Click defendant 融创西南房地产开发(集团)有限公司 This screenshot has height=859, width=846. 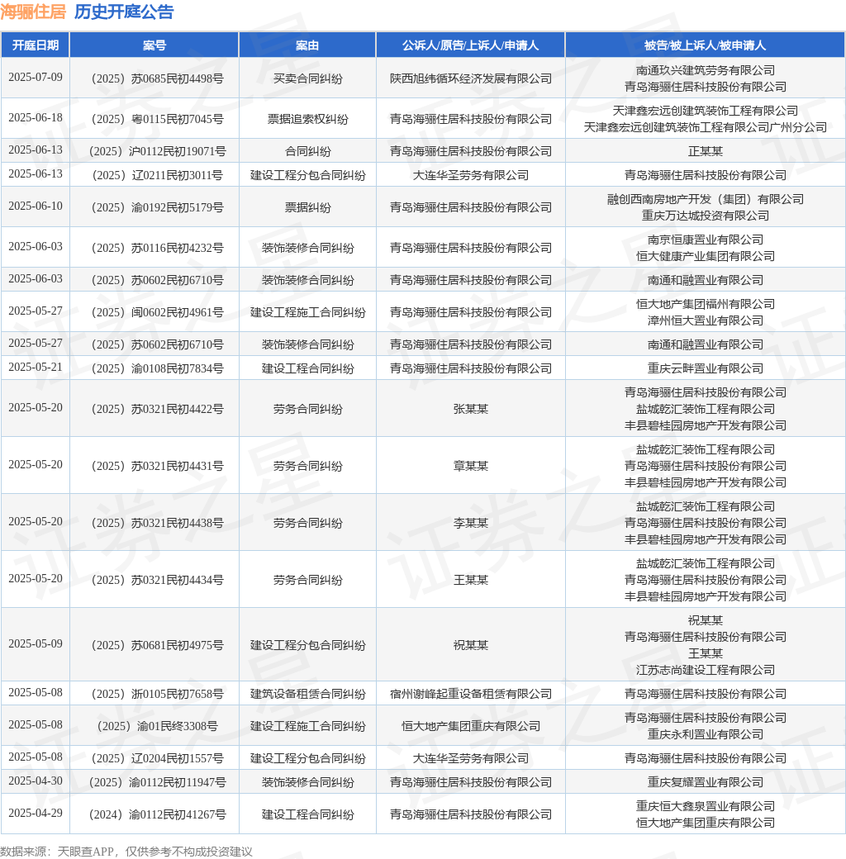pos(706,199)
